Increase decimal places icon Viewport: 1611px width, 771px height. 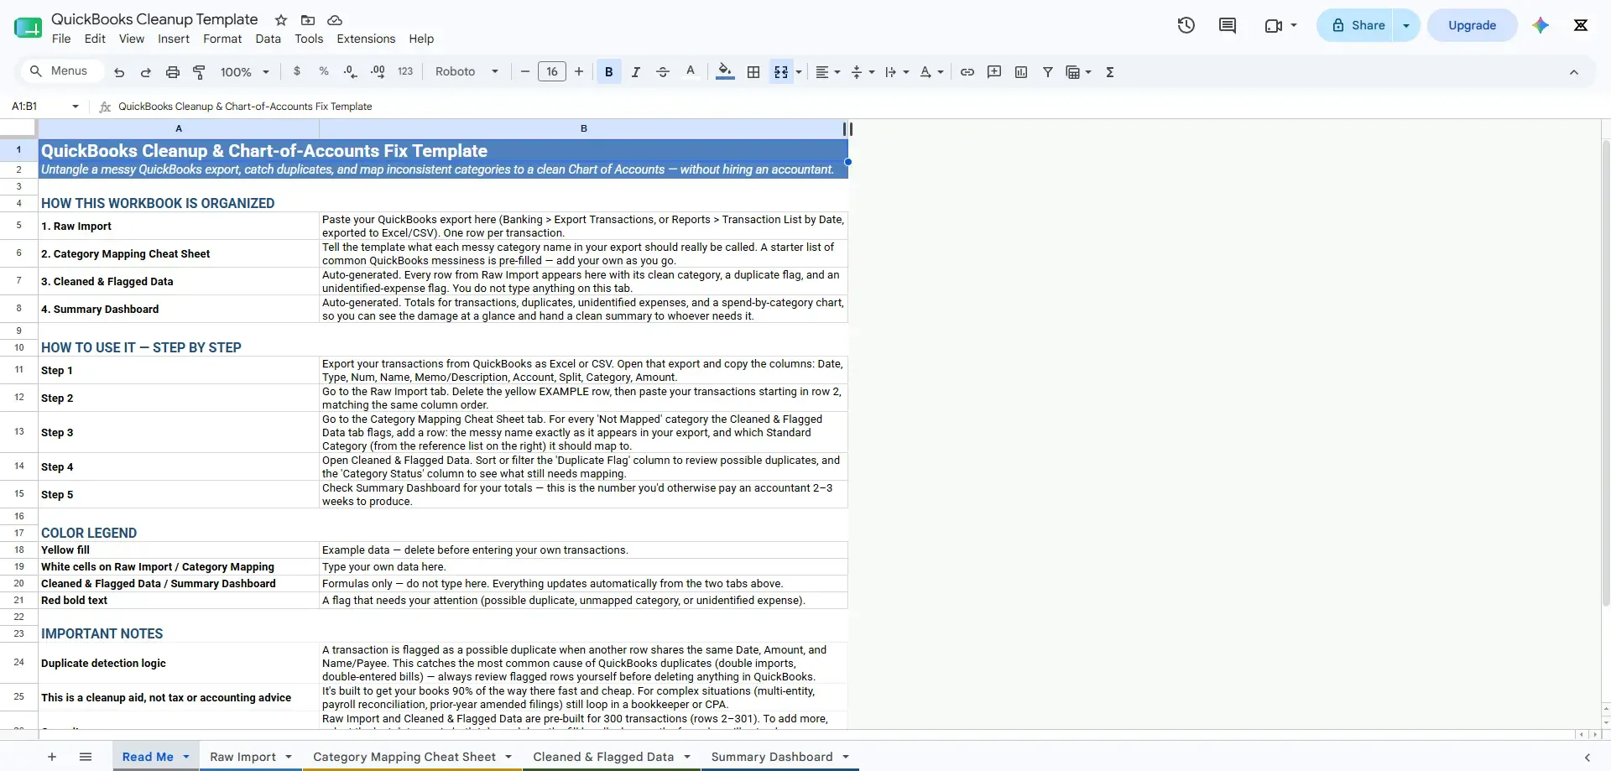[378, 72]
